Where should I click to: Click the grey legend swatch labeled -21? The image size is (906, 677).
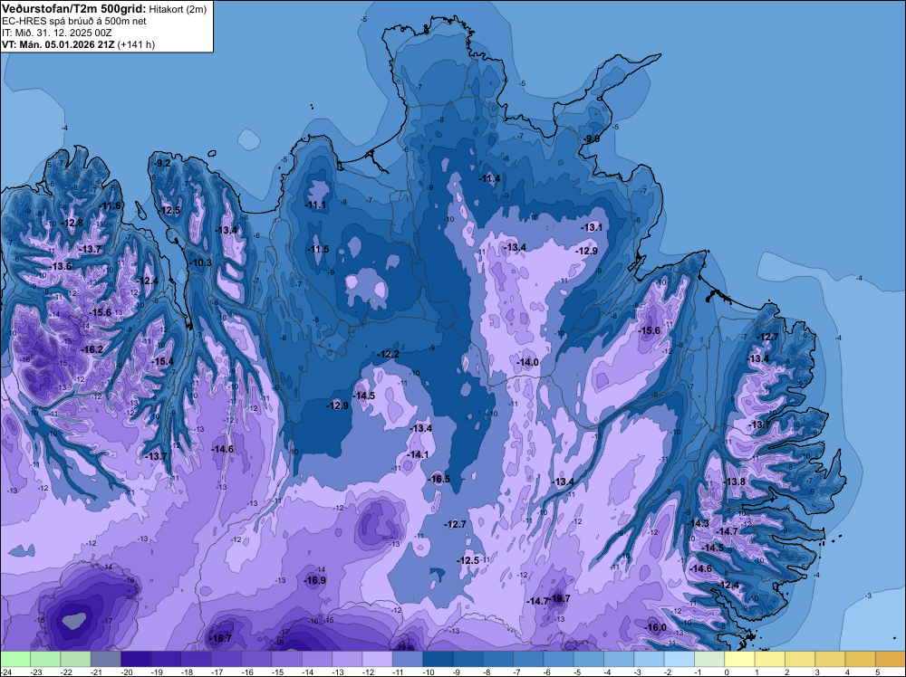(106, 659)
